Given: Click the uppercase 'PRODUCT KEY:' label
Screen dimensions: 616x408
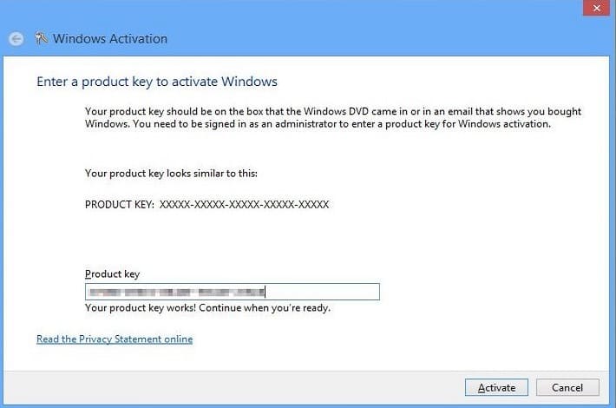Looking at the screenshot, I should 119,205.
